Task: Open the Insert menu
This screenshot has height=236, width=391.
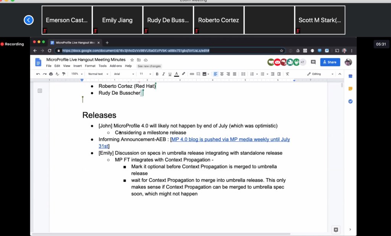Action: pos(78,66)
